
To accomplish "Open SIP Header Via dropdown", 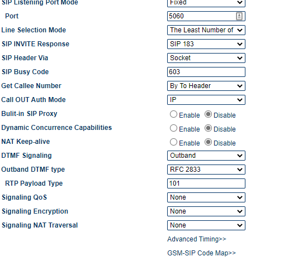I will 206,58.
